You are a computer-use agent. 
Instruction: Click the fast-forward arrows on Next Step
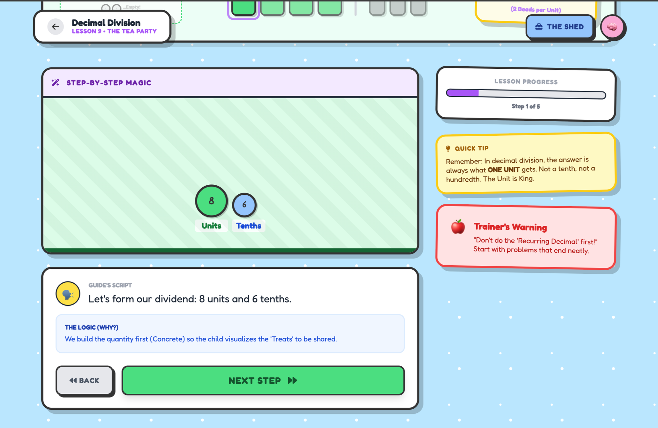(292, 380)
